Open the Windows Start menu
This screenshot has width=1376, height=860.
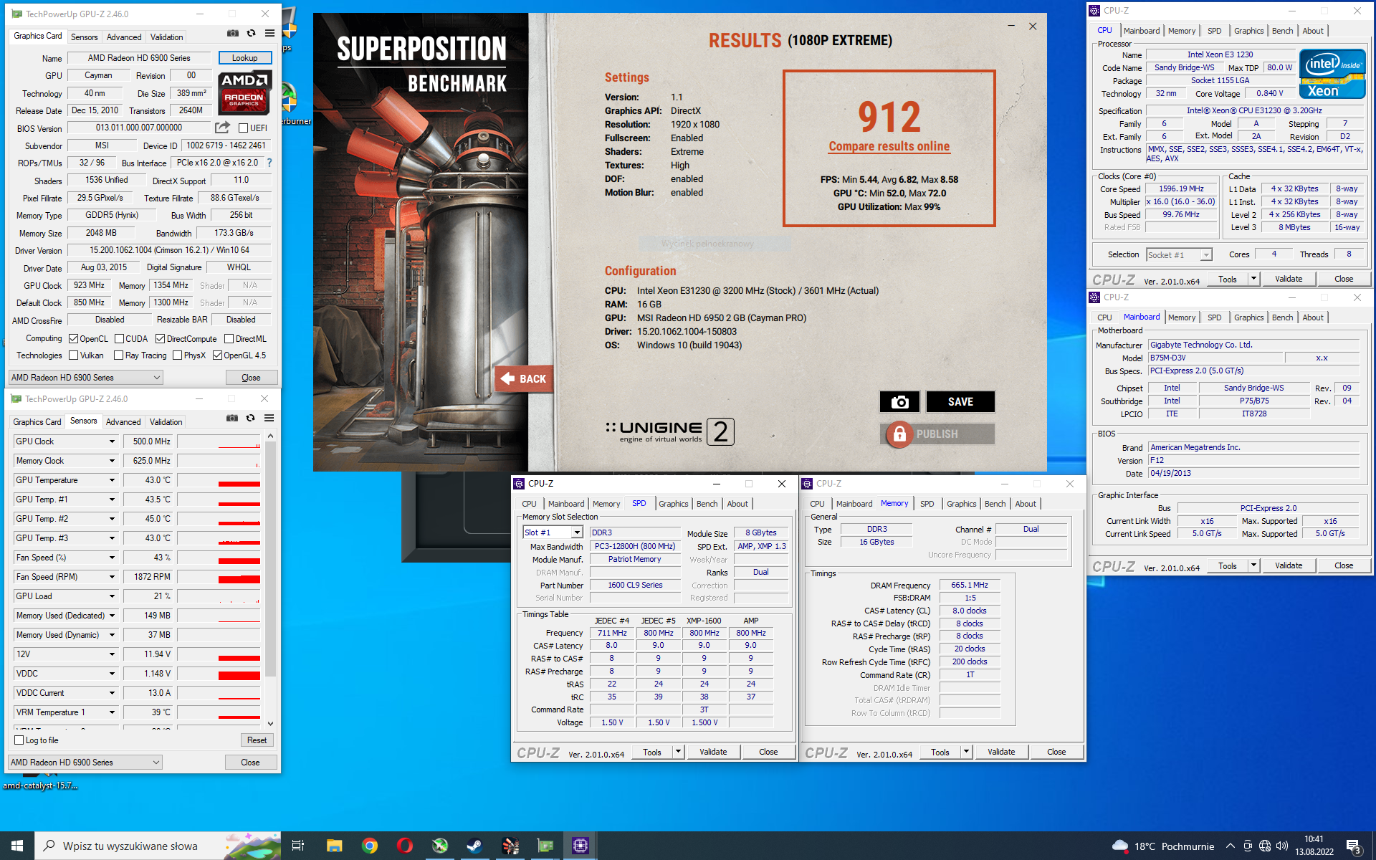click(17, 846)
